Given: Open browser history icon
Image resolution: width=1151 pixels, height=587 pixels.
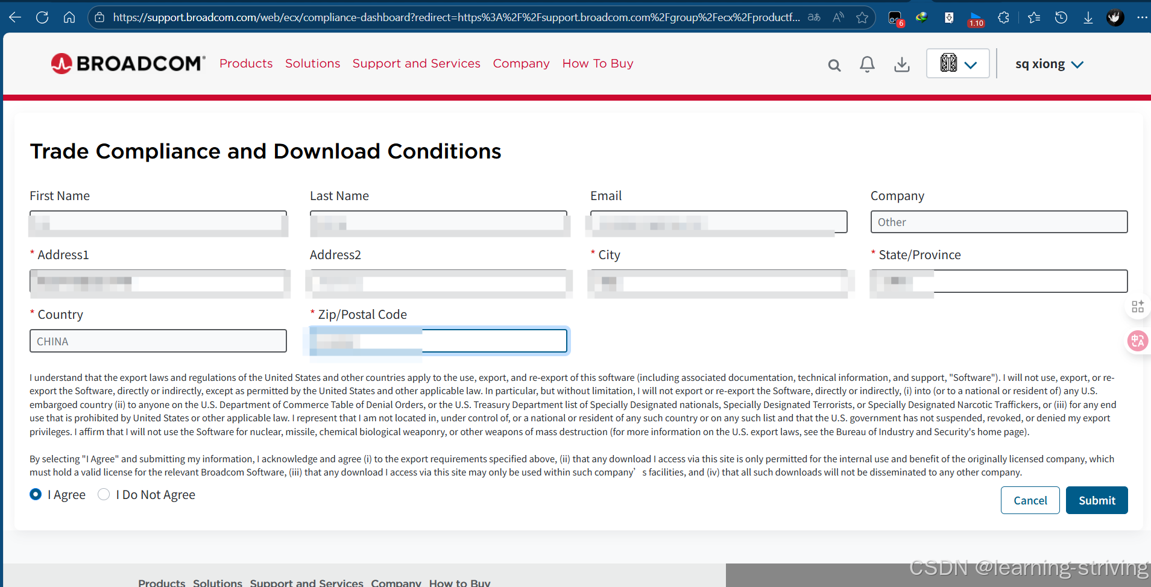Looking at the screenshot, I should (x=1061, y=17).
